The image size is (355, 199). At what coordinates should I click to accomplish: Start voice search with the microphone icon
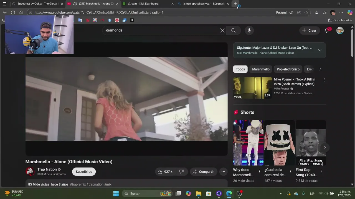point(249,30)
